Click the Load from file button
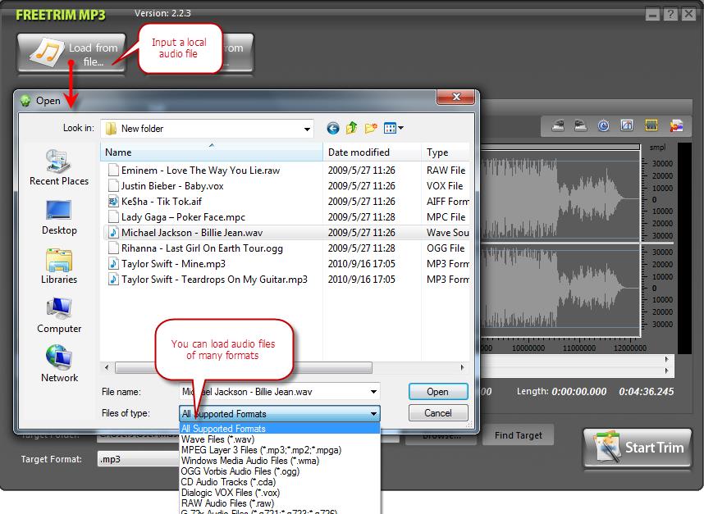This screenshot has height=514, width=704. 72,53
